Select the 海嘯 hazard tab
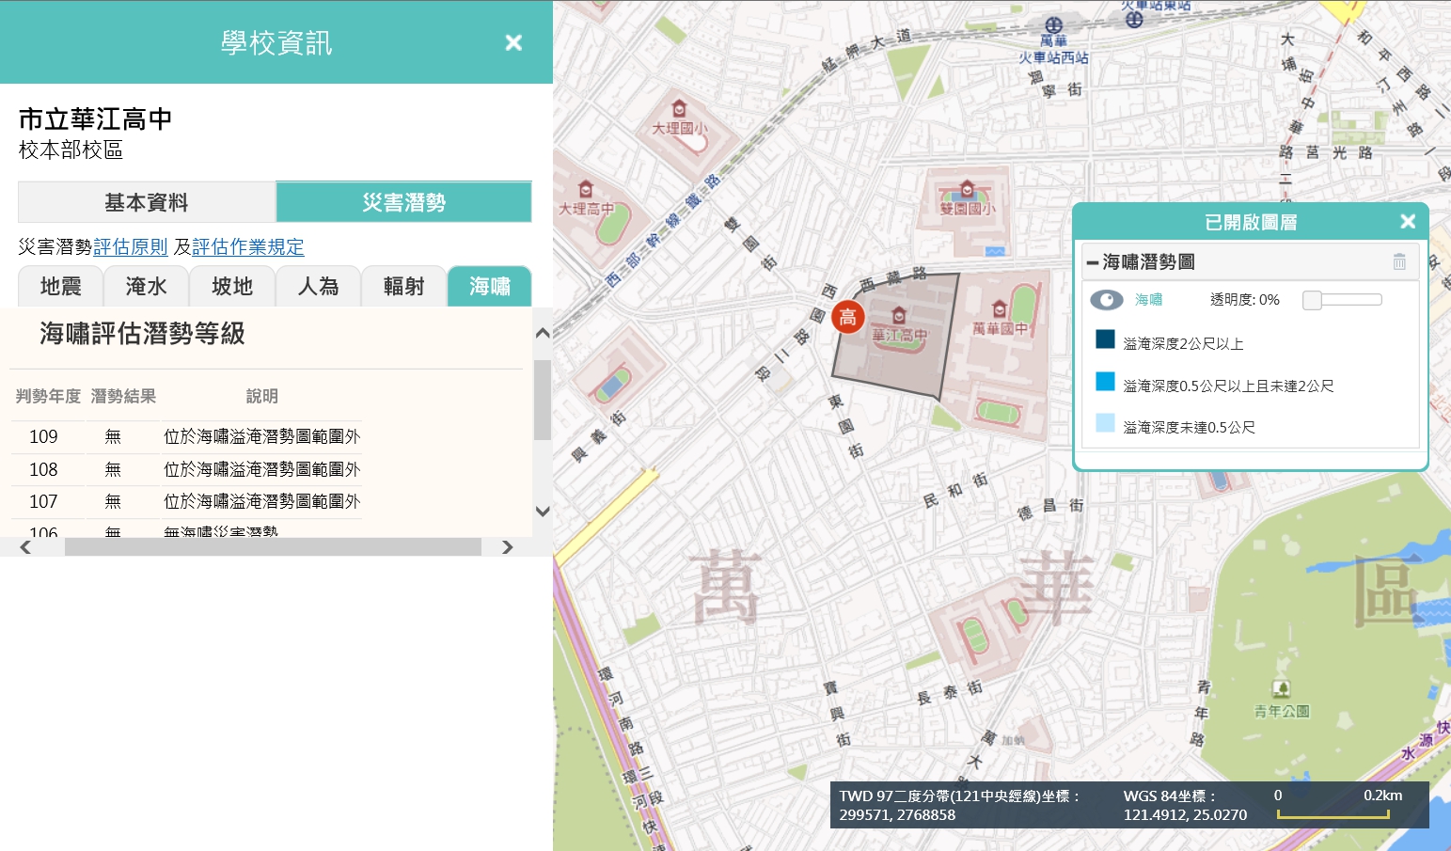Image resolution: width=1451 pixels, height=851 pixels. click(x=490, y=286)
